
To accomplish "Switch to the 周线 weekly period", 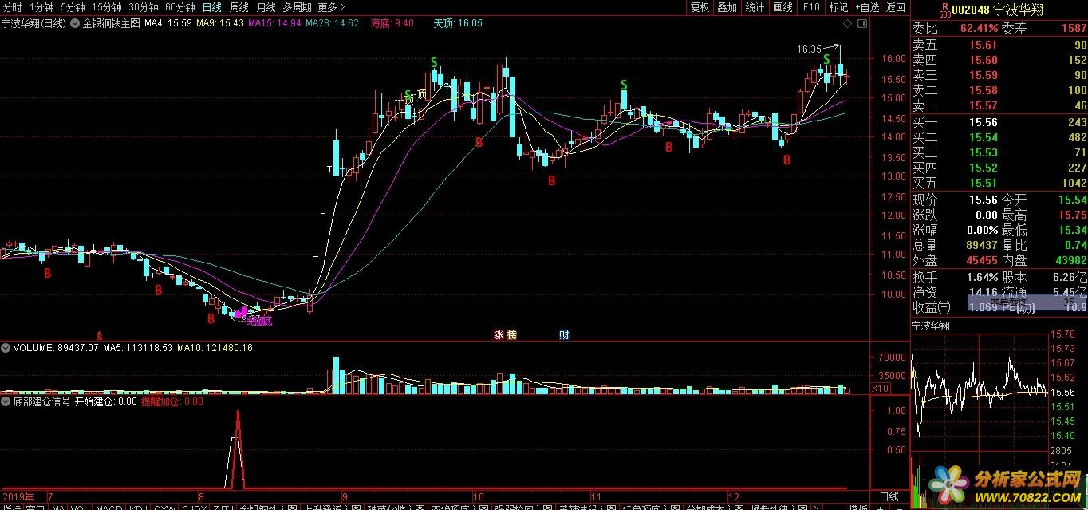I will tap(238, 7).
